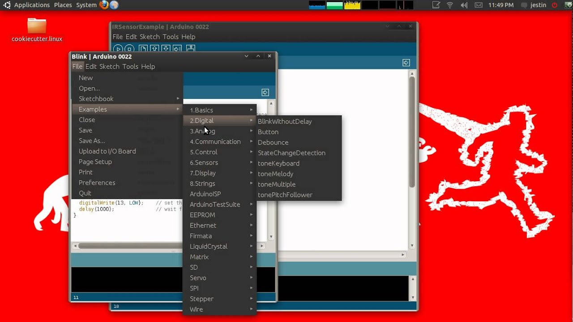The width and height of the screenshot is (573, 322).
Task: Open Tools menu in IRSensorExample window
Action: click(x=171, y=37)
